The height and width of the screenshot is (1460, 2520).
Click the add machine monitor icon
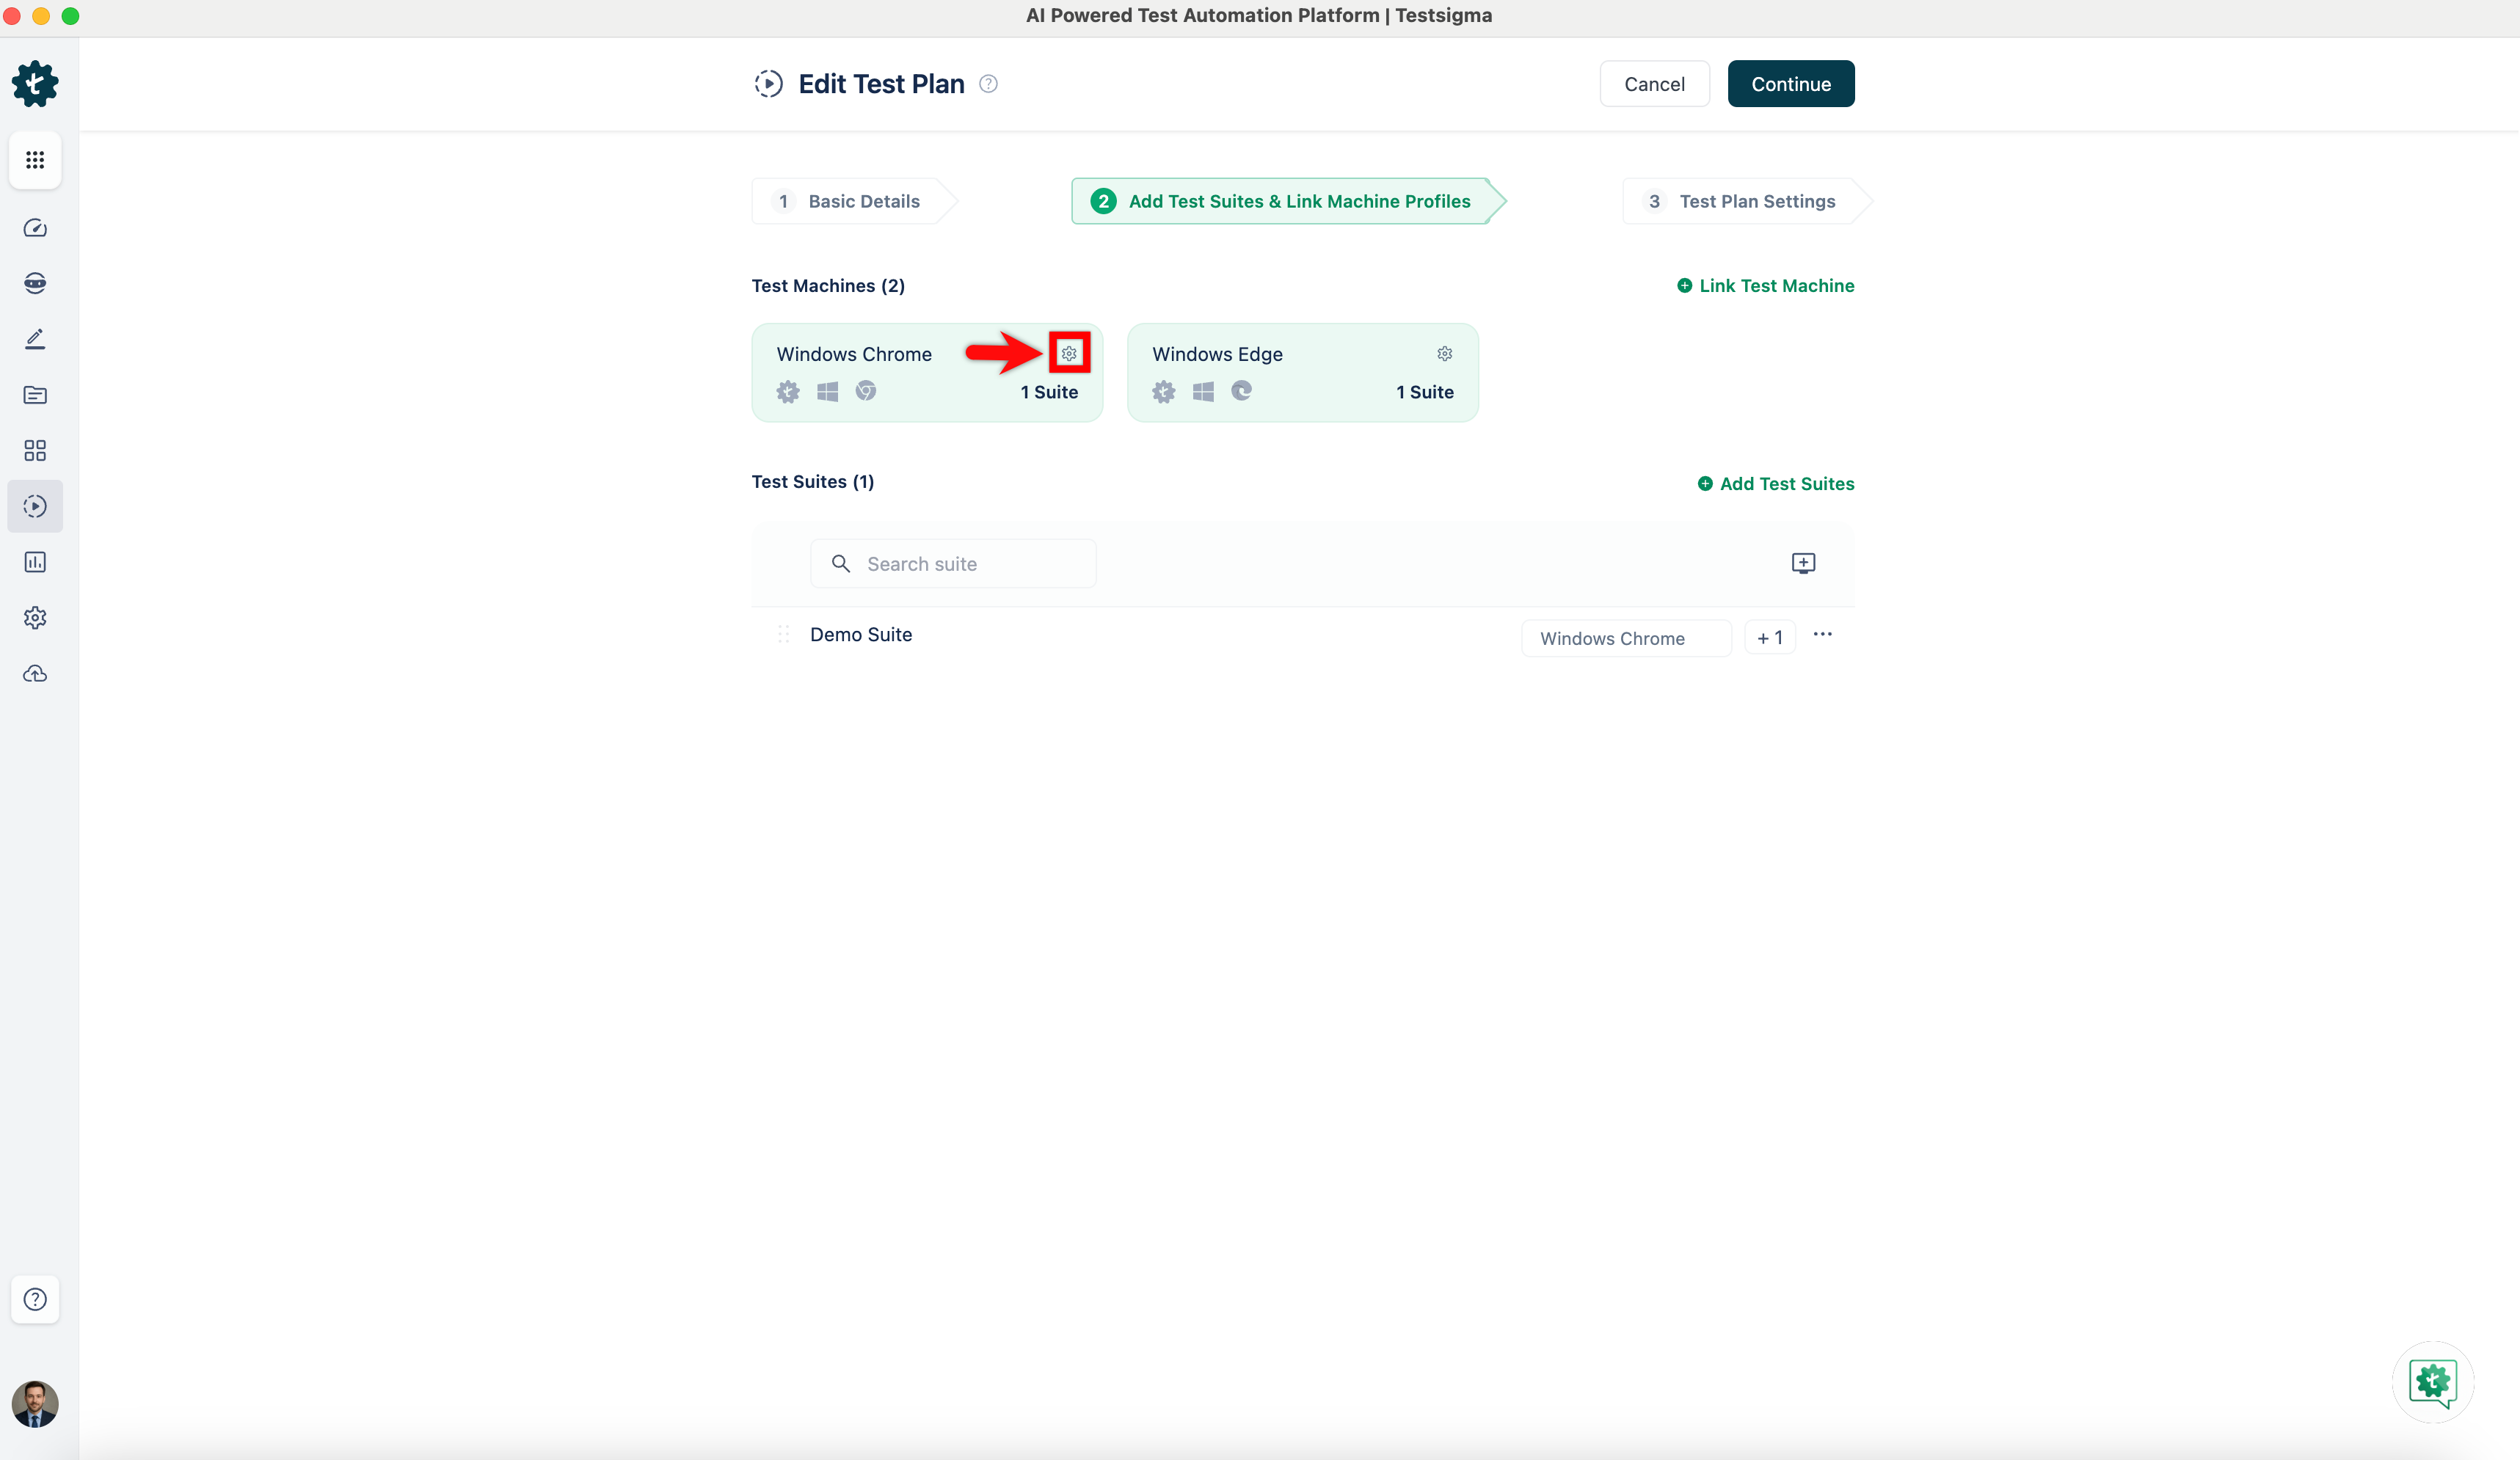point(1803,563)
